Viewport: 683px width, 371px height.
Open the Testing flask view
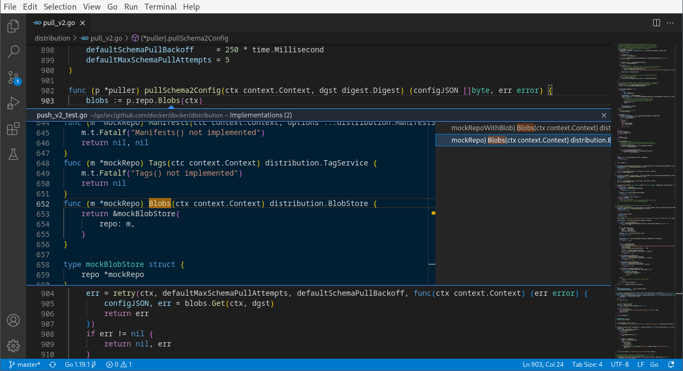click(x=13, y=155)
